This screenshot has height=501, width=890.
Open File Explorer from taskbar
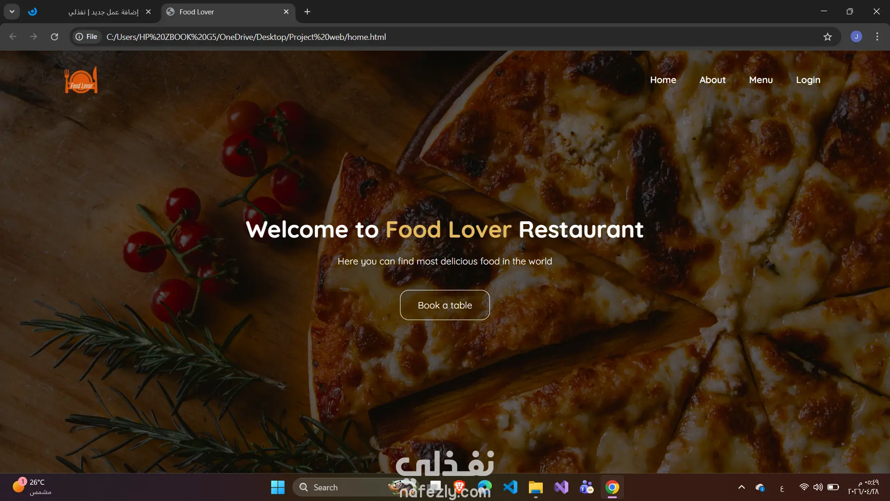coord(535,488)
